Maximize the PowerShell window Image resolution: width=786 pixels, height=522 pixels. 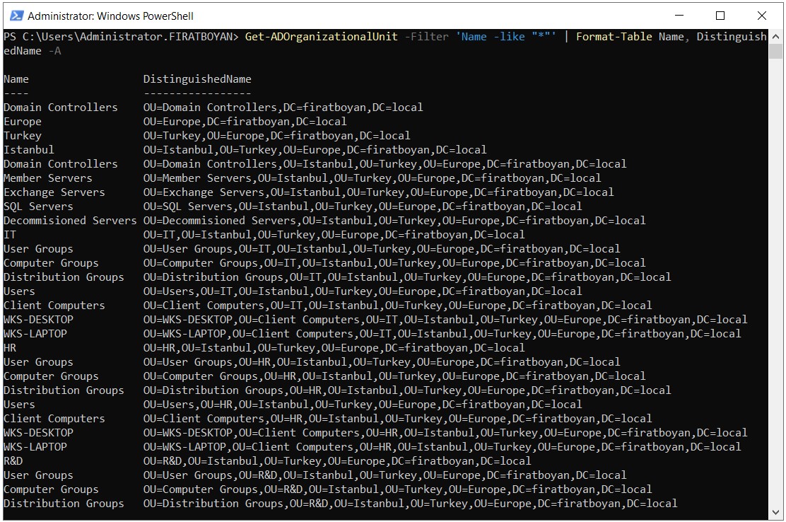coord(720,16)
